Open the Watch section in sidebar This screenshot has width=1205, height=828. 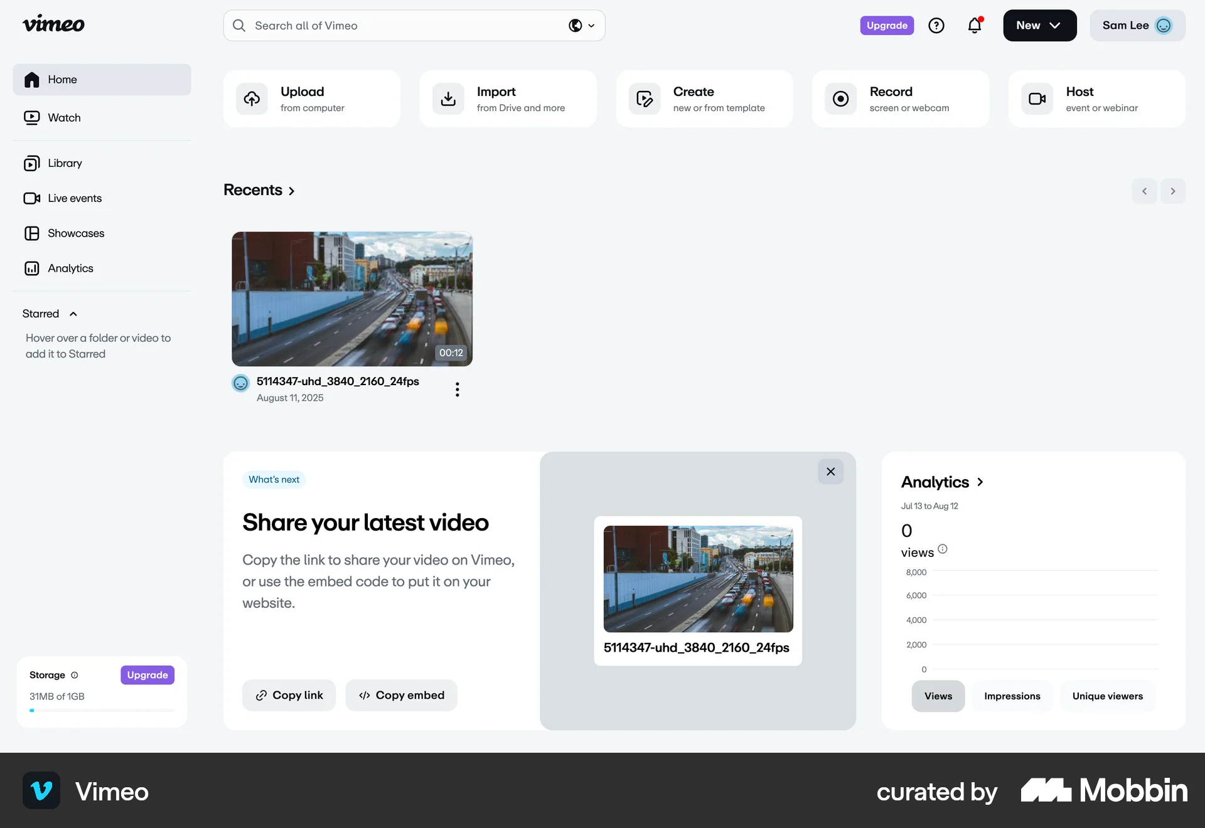64,117
